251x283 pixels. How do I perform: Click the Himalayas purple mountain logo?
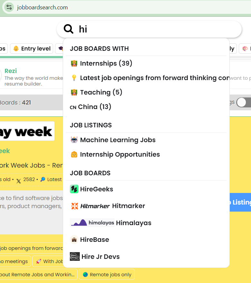pyautogui.click(x=79, y=223)
